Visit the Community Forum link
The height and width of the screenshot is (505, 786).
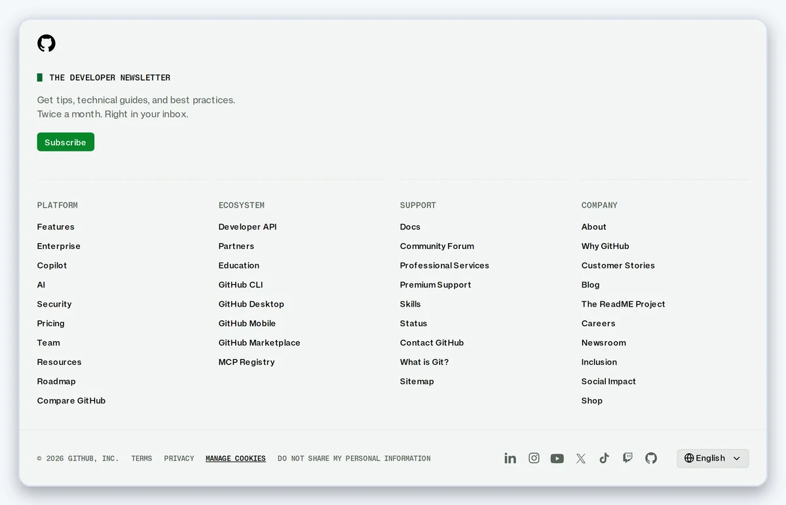(x=437, y=246)
